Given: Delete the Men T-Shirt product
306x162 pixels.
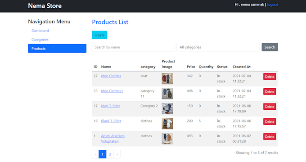Looking at the screenshot, I should point(270,107).
